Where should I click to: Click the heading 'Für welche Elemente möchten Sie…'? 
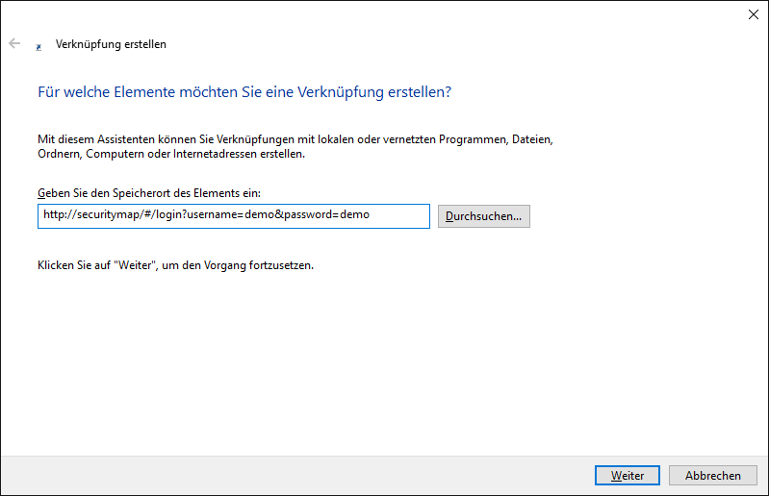(x=244, y=92)
